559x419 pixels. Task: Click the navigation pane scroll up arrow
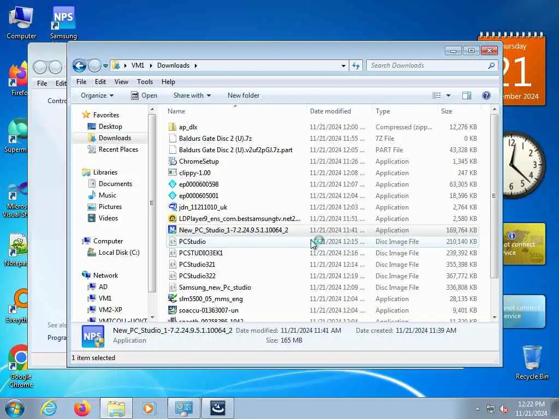(x=152, y=109)
